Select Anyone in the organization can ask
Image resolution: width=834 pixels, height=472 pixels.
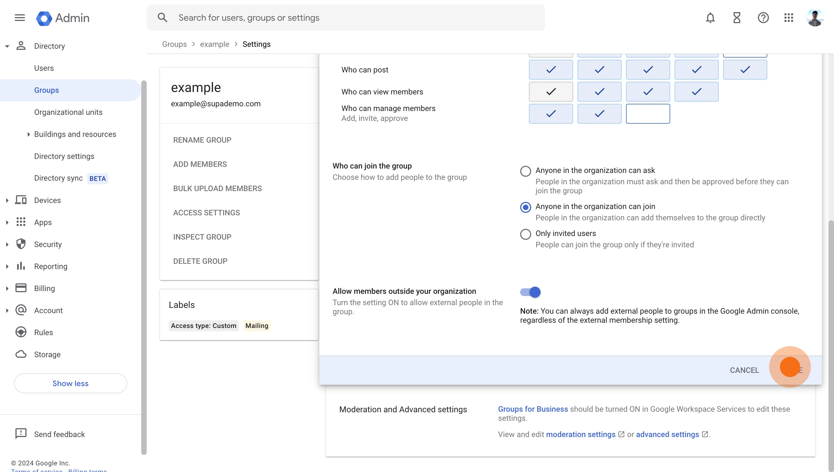point(526,171)
